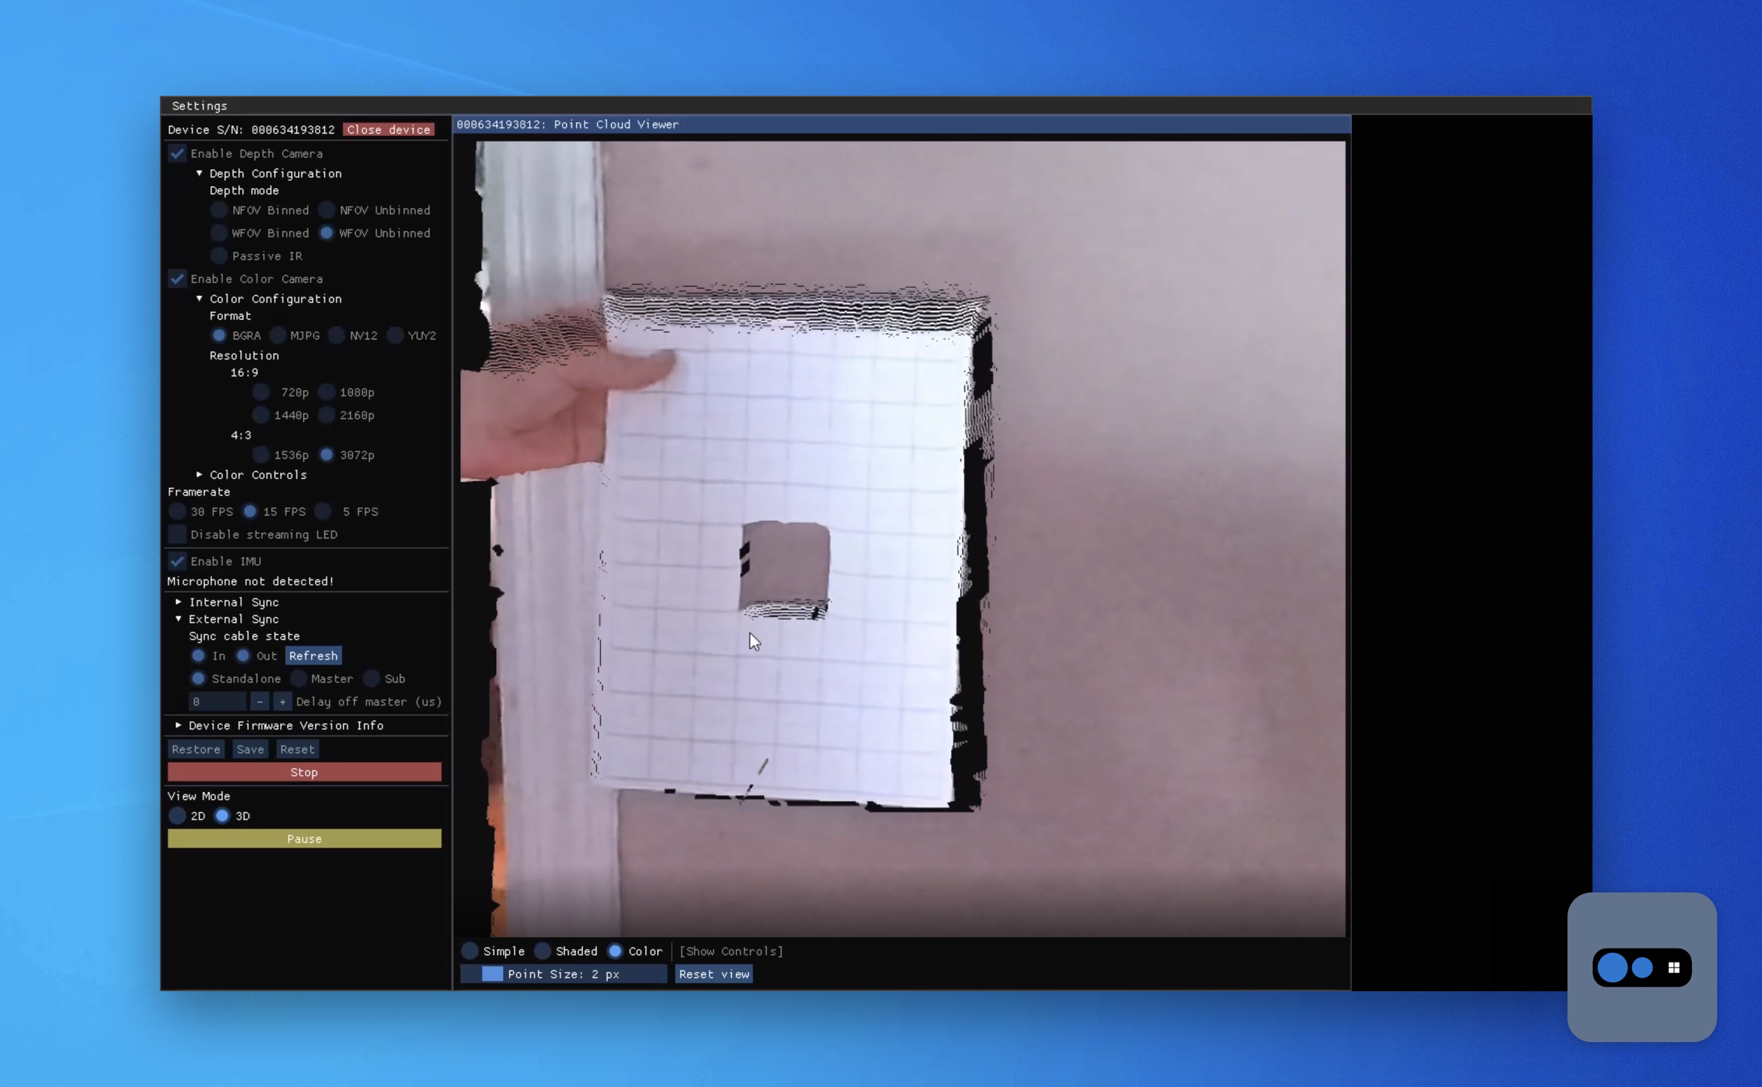Viewport: 1762px width, 1087px height.
Task: Uncheck Enable IMU
Action: [177, 561]
